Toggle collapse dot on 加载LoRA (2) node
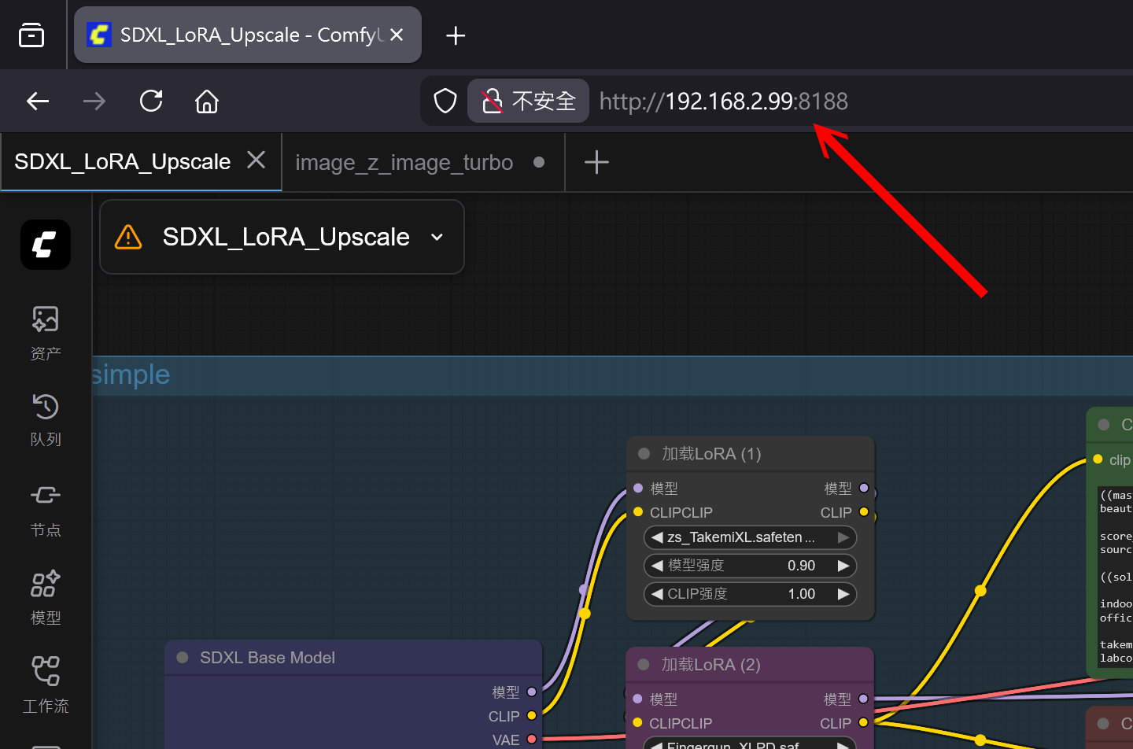Screen dimensions: 1133x749 [x=644, y=665]
